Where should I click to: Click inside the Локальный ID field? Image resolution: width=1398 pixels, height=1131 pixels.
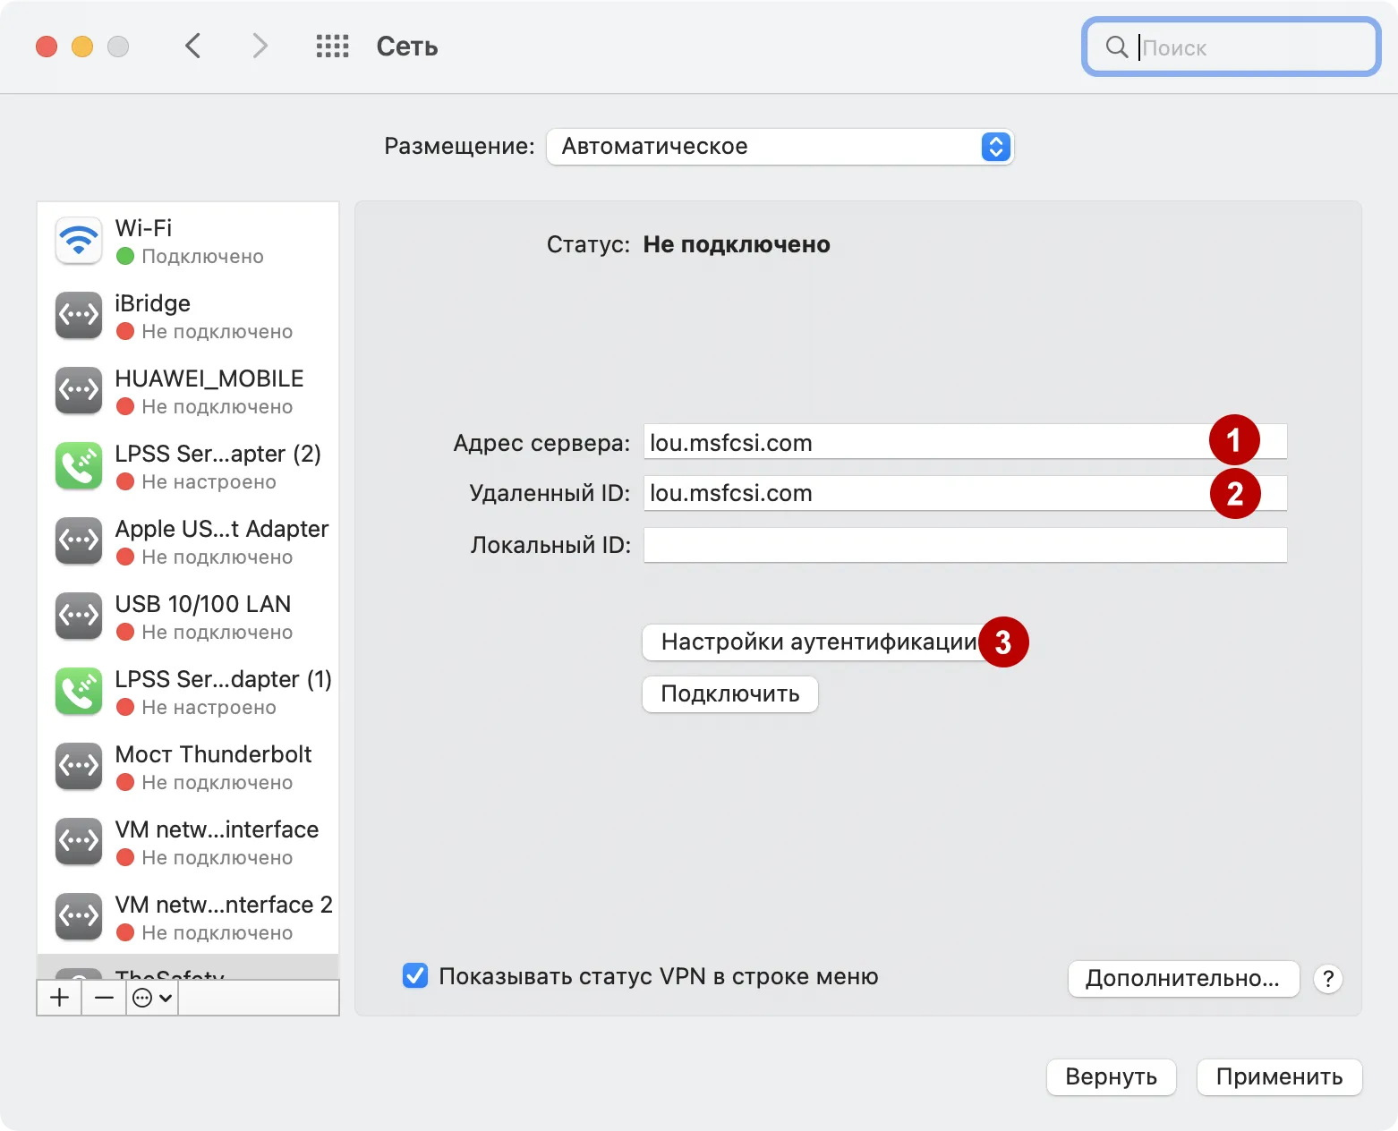[964, 544]
